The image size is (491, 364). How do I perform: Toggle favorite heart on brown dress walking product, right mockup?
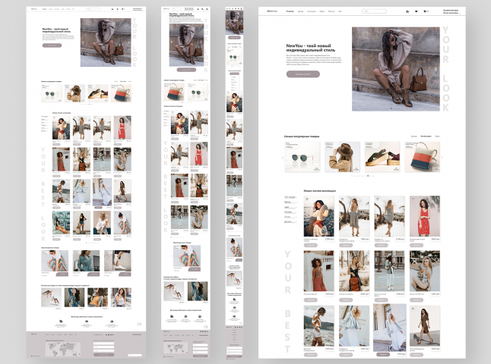pos(413,309)
